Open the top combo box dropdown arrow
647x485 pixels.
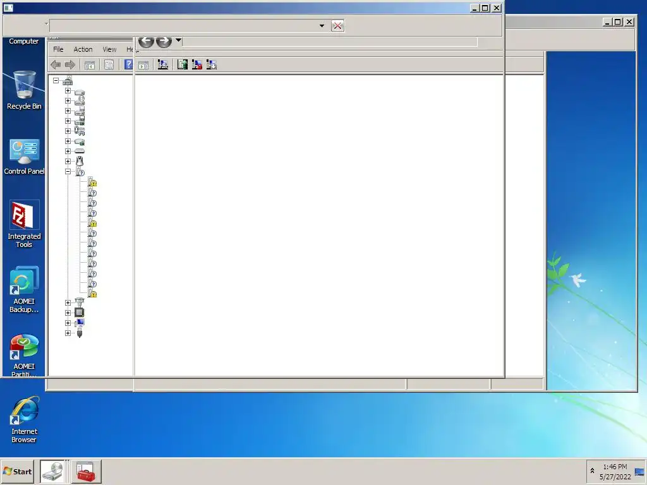coord(322,25)
